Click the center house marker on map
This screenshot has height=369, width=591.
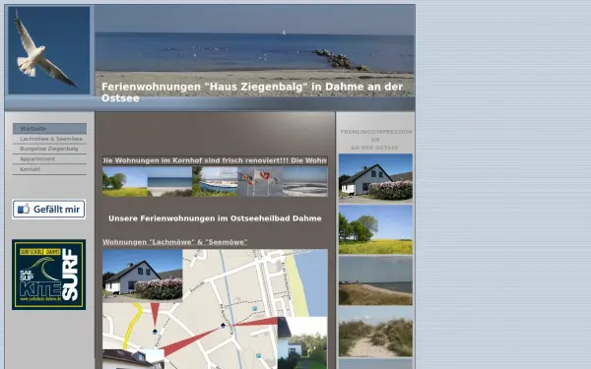pyautogui.click(x=223, y=326)
